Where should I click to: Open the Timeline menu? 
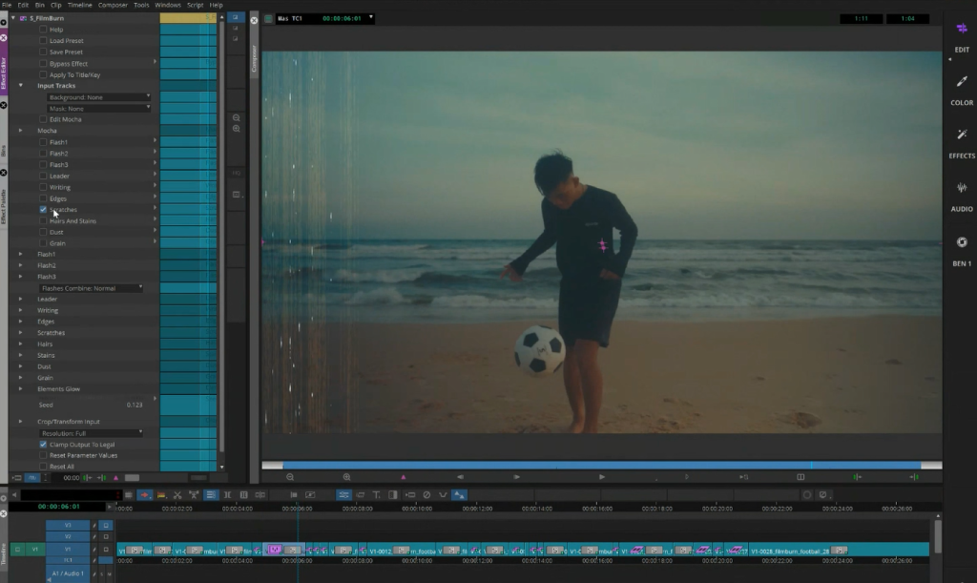click(80, 5)
